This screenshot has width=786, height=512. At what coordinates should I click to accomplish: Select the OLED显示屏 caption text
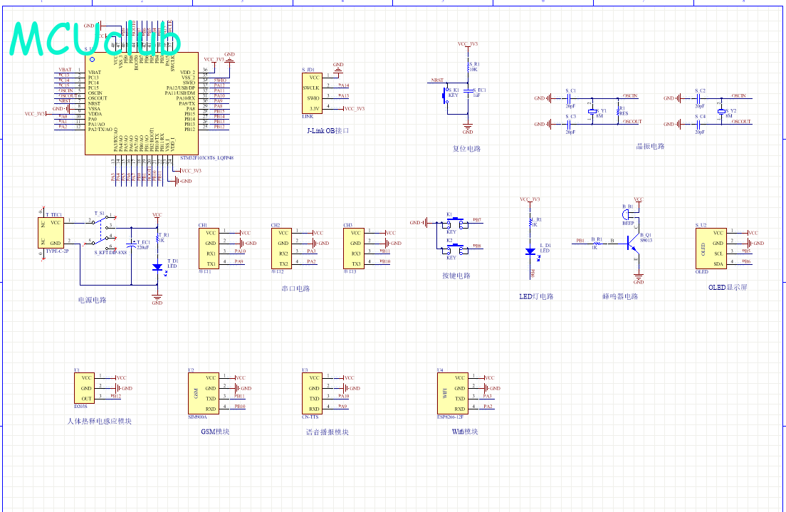tap(728, 288)
